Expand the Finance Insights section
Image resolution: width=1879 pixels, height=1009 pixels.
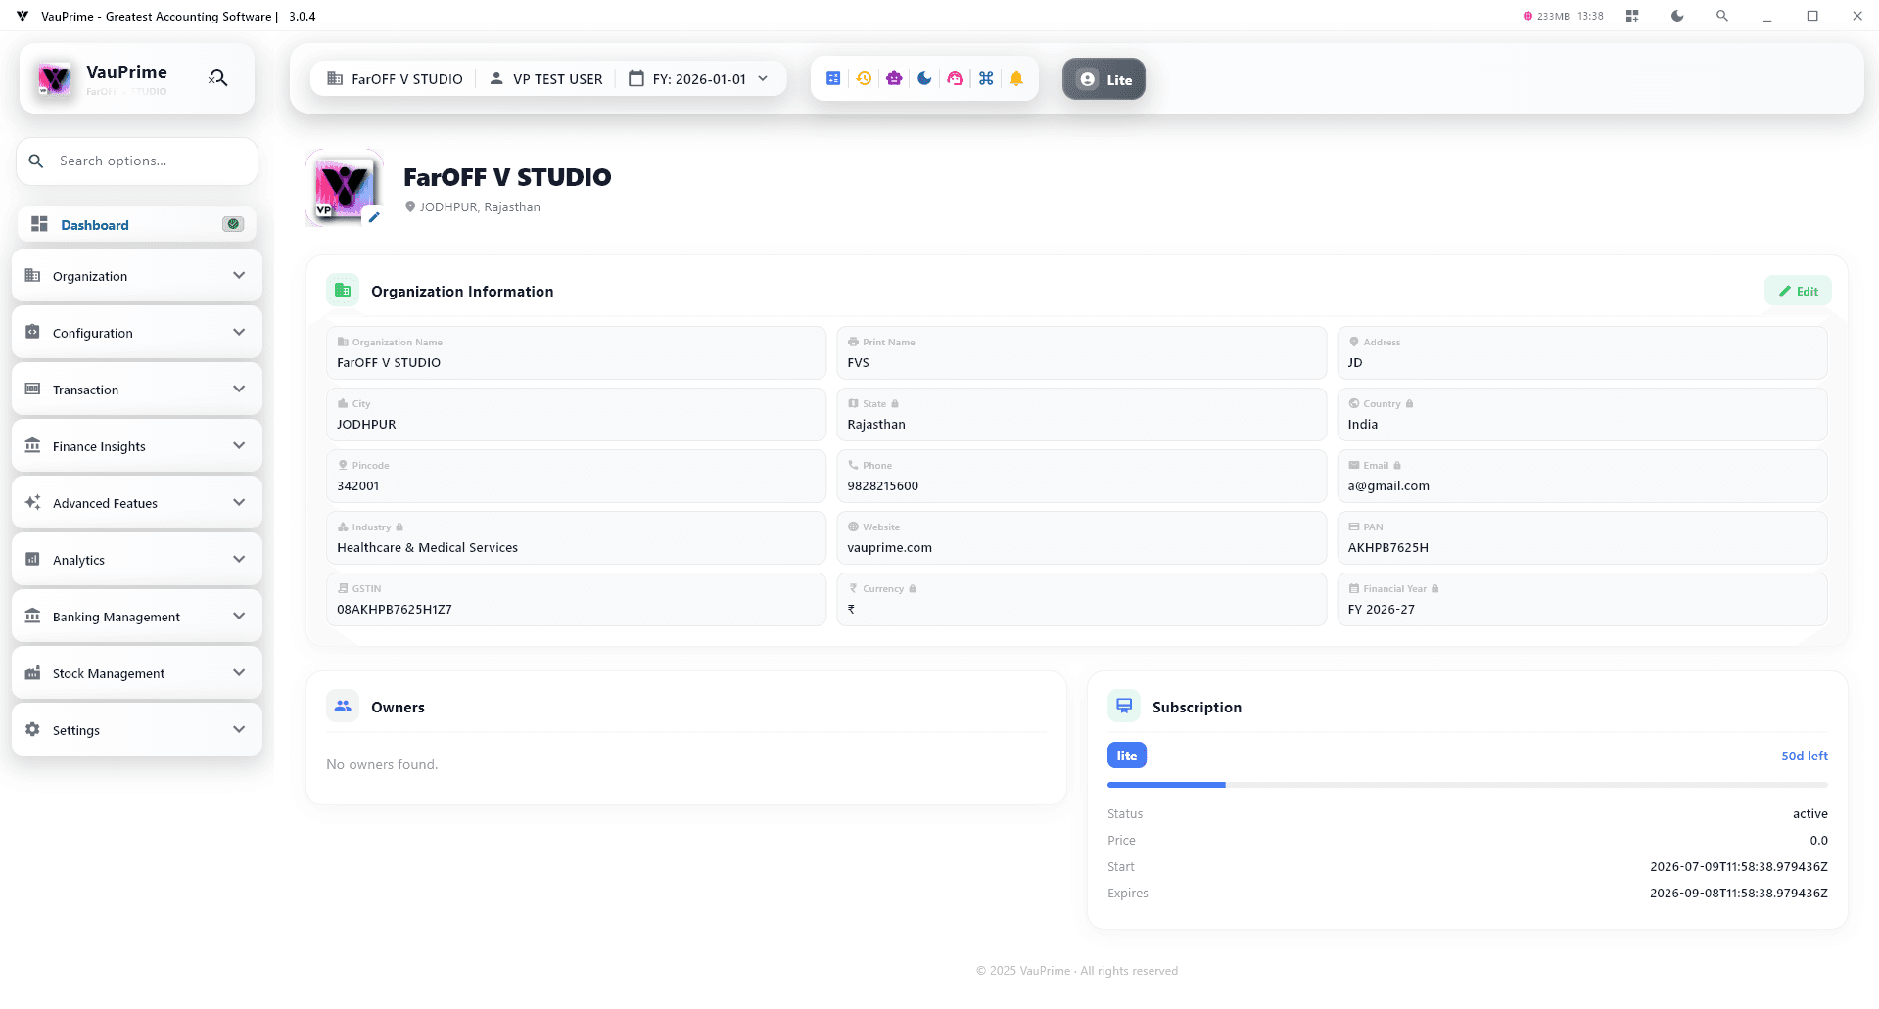(x=137, y=446)
